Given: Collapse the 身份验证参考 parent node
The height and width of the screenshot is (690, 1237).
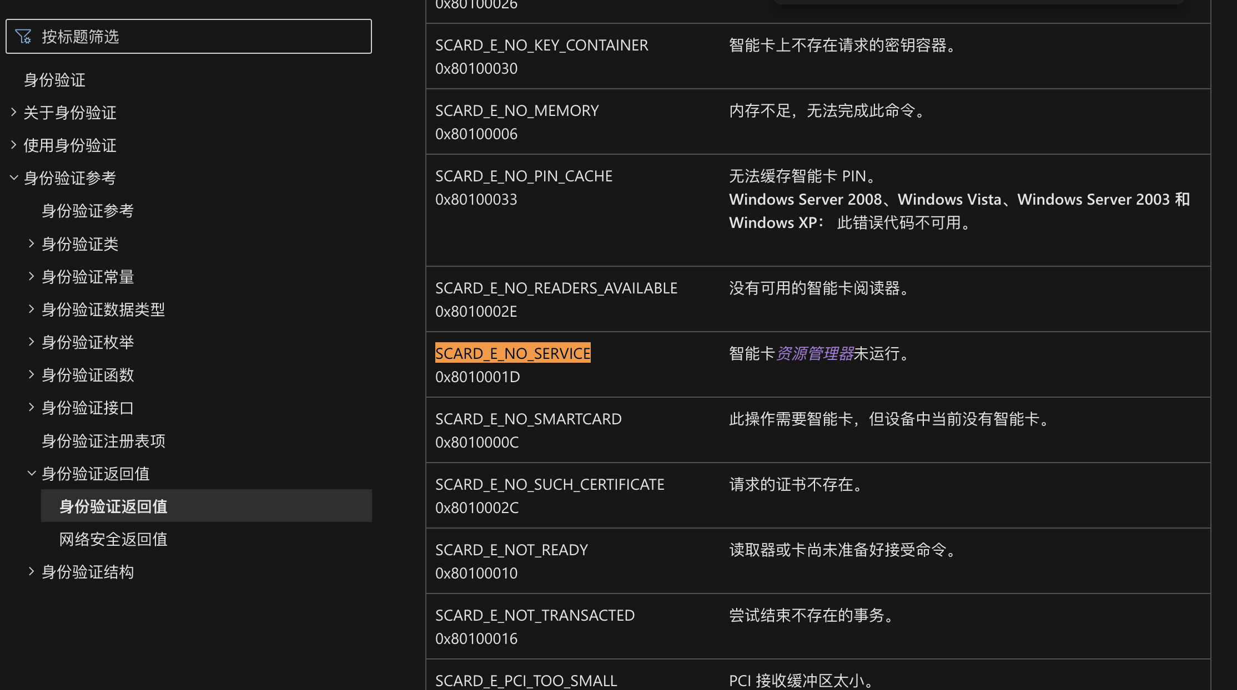Looking at the screenshot, I should point(14,178).
